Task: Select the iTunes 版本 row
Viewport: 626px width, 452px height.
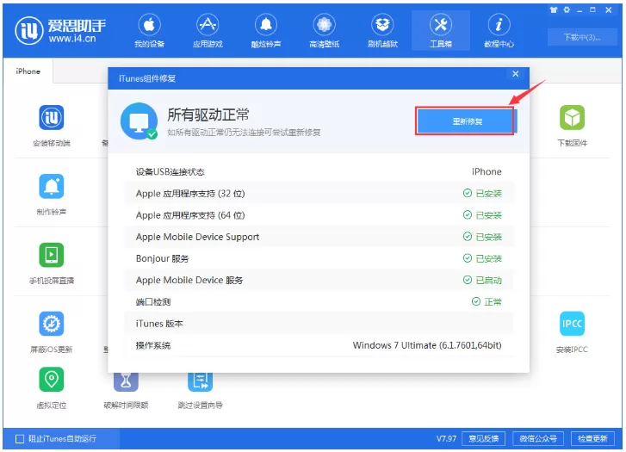Action: coord(319,324)
